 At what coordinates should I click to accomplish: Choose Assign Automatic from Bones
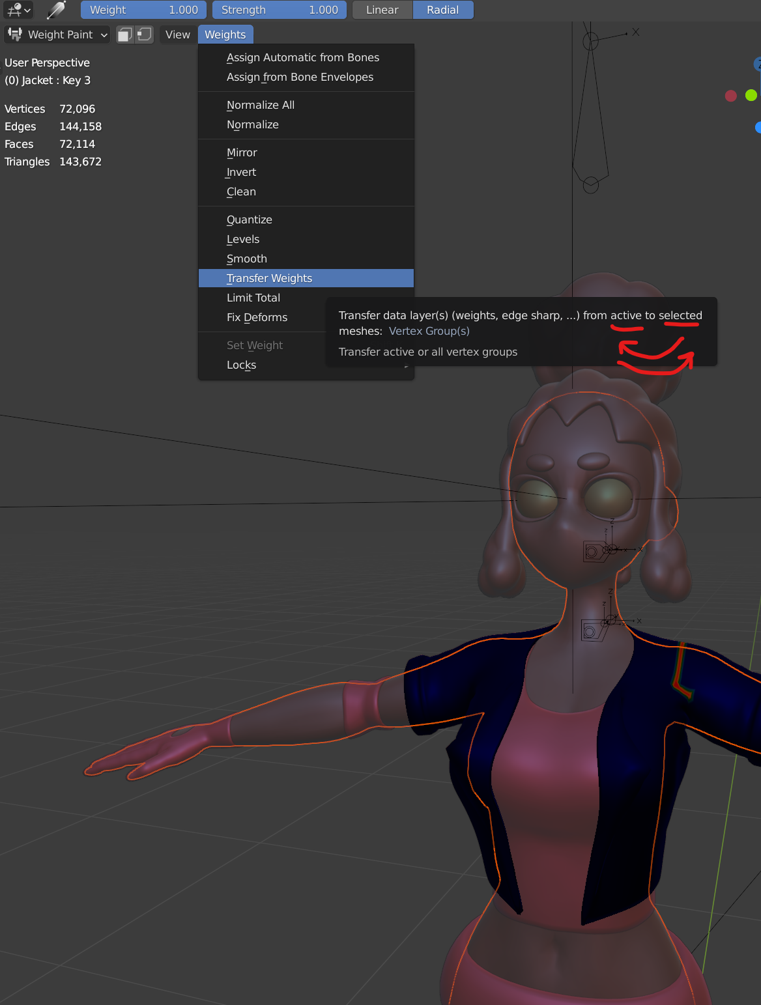click(x=306, y=57)
